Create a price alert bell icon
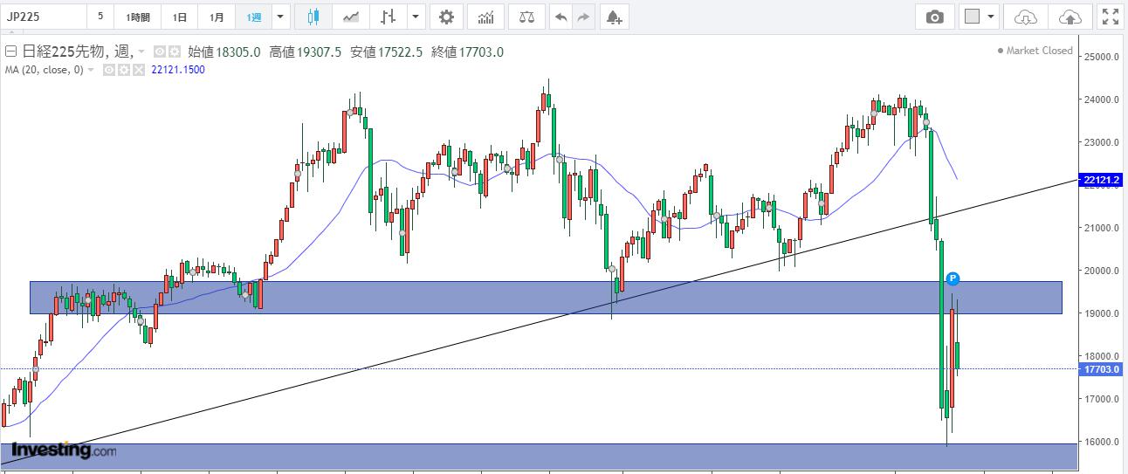The width and height of the screenshot is (1128, 474). point(614,17)
